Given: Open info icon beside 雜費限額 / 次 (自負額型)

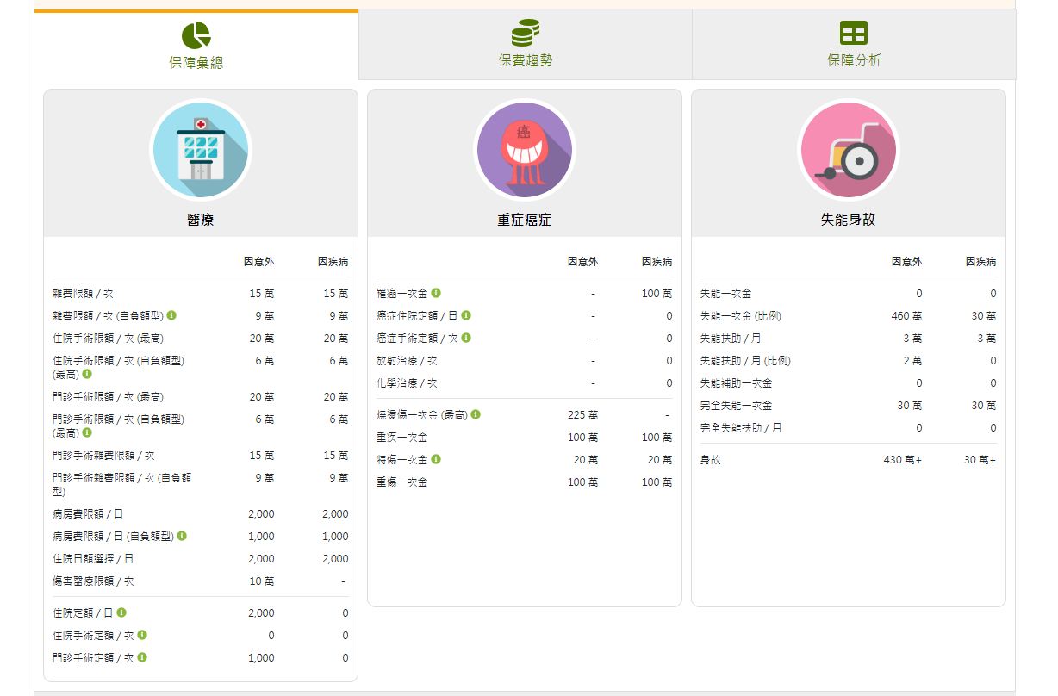Looking at the screenshot, I should point(171,315).
